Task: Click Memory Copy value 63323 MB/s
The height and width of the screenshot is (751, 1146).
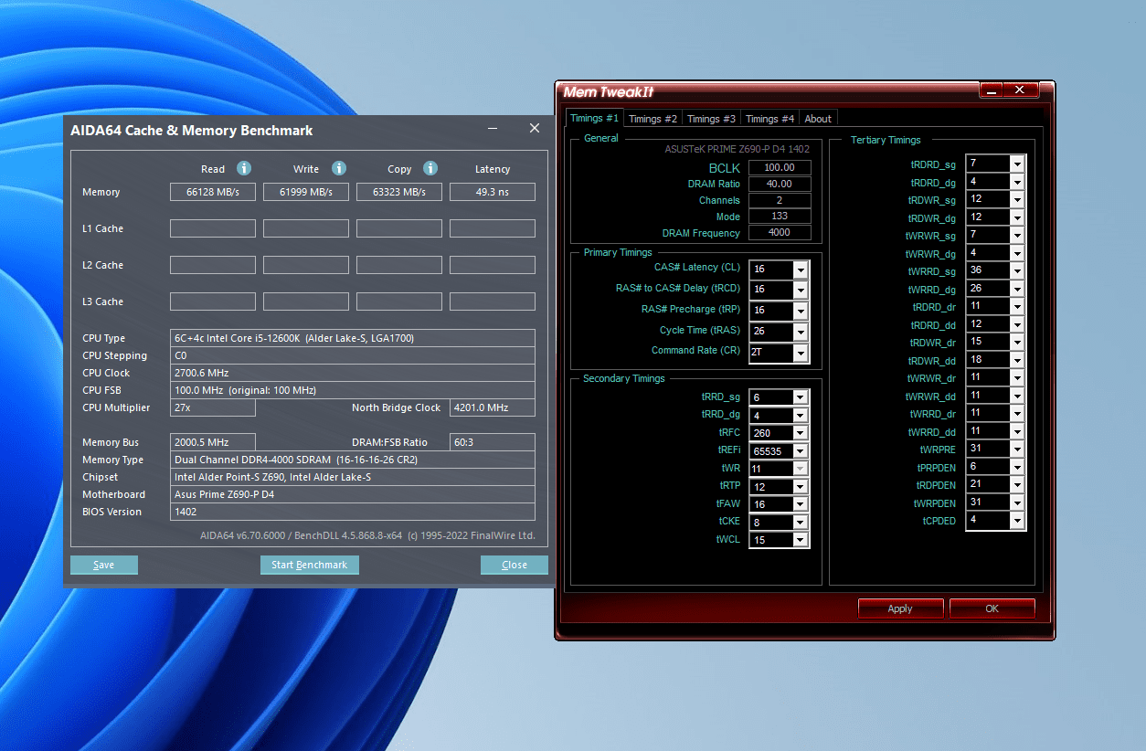Action: click(x=399, y=192)
